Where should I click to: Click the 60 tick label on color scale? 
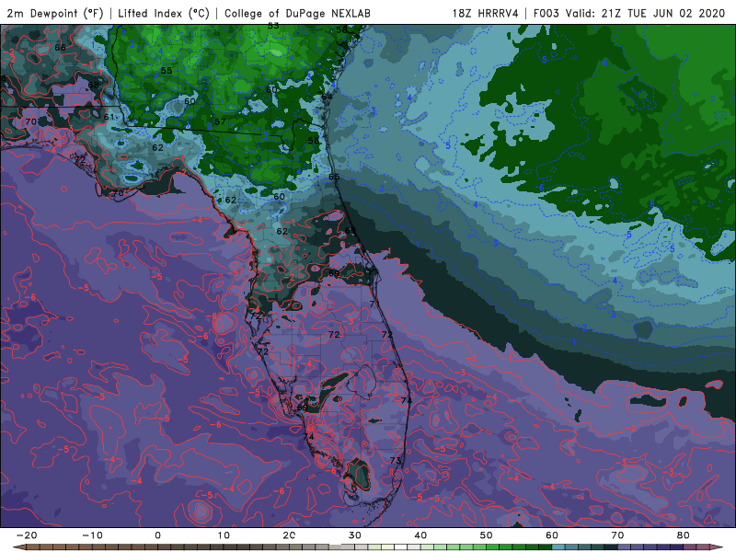pyautogui.click(x=552, y=535)
